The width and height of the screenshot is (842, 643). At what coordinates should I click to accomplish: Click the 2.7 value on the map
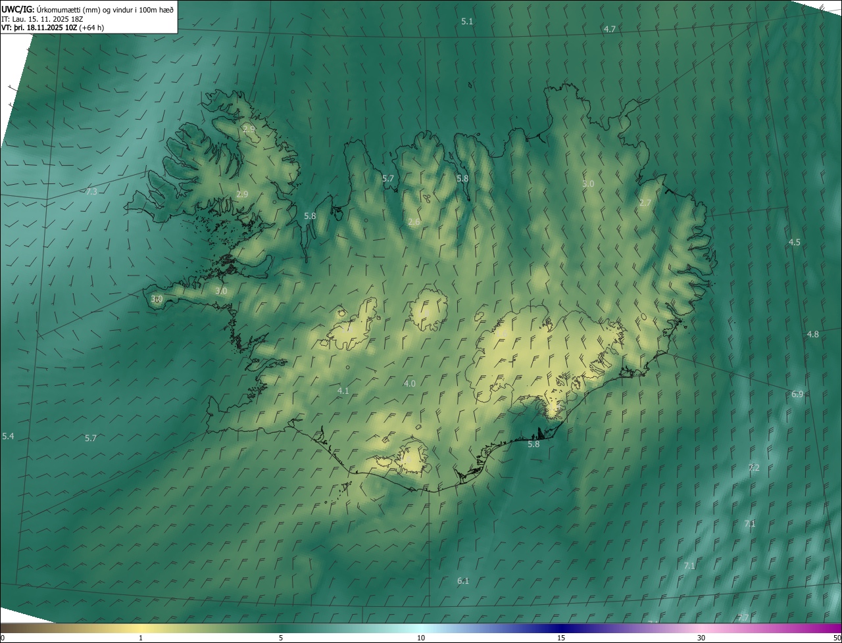coord(645,202)
